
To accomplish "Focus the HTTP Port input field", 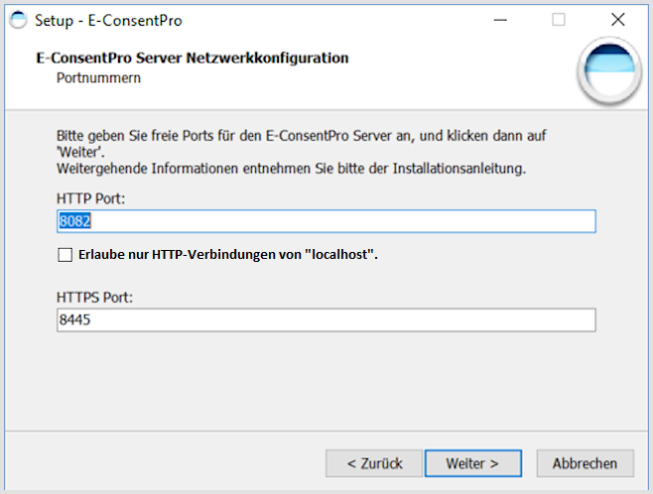I will (x=326, y=221).
